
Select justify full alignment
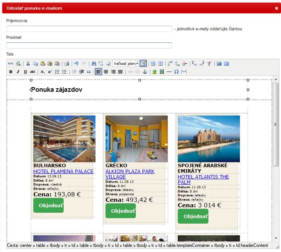[x=120, y=72]
